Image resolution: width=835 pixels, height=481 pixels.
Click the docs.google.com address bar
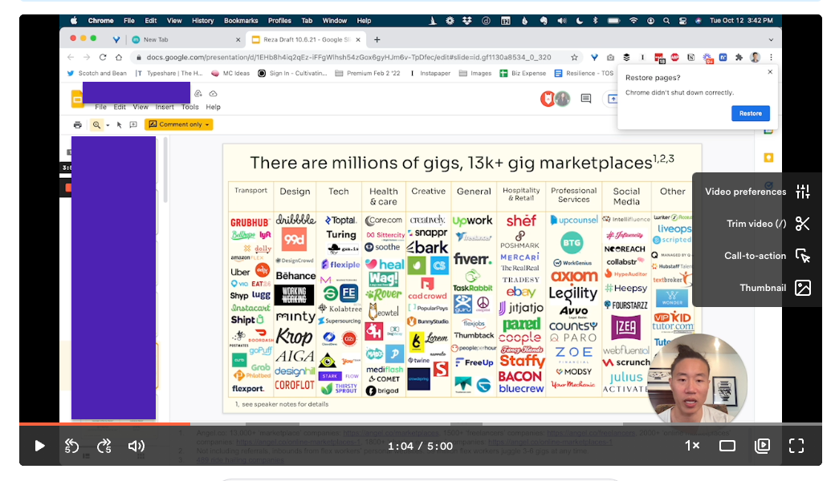[x=348, y=57]
